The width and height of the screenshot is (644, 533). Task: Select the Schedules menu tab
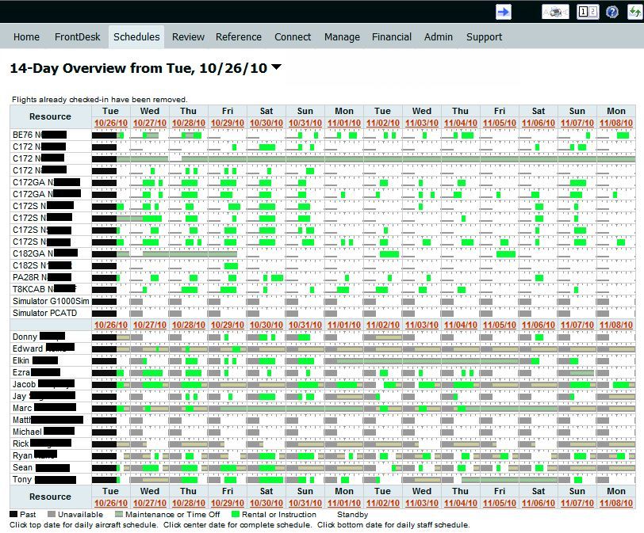[136, 37]
